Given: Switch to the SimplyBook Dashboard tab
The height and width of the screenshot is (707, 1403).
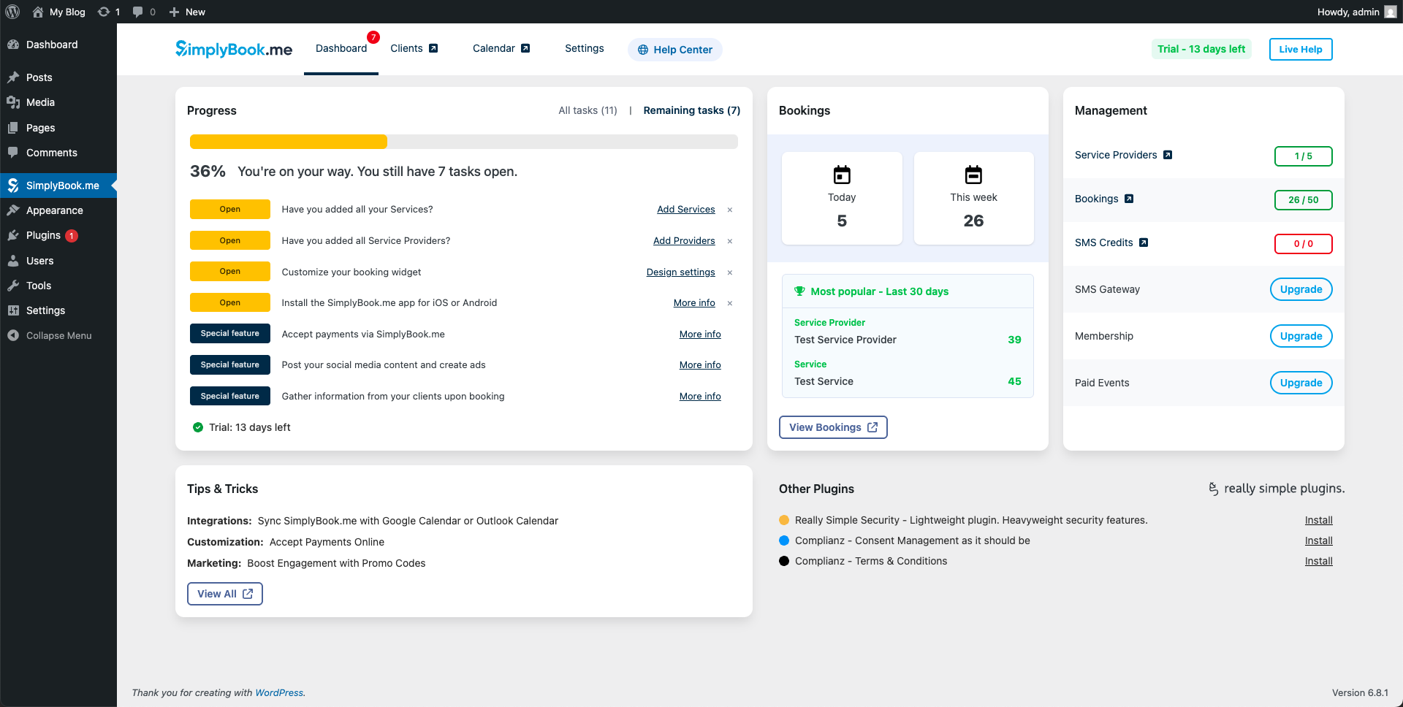Looking at the screenshot, I should (x=341, y=48).
